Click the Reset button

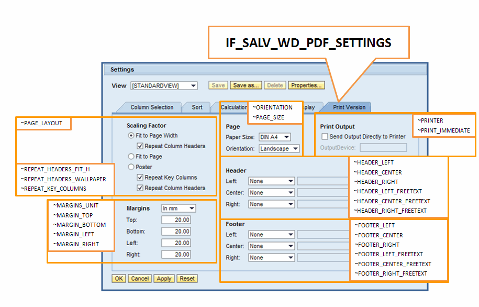187,279
